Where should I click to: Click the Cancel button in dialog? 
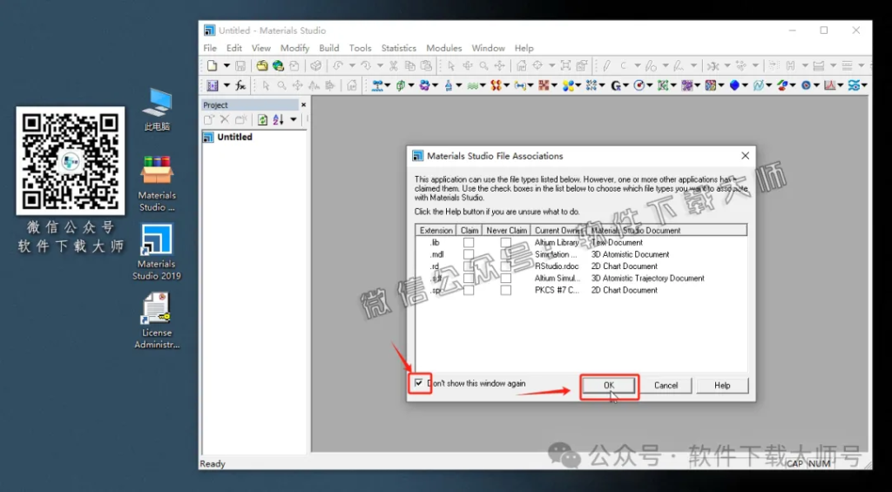click(x=666, y=385)
